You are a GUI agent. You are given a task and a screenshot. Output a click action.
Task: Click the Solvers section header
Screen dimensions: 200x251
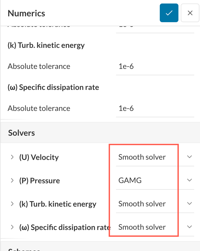[21, 133]
